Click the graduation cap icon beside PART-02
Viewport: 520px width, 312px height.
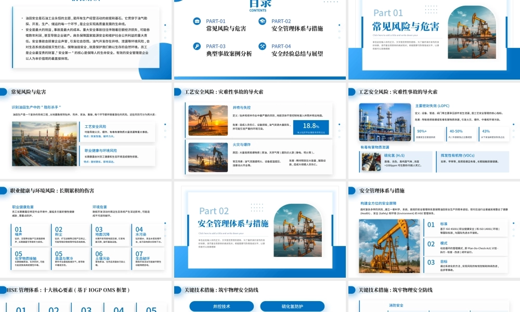(262, 21)
